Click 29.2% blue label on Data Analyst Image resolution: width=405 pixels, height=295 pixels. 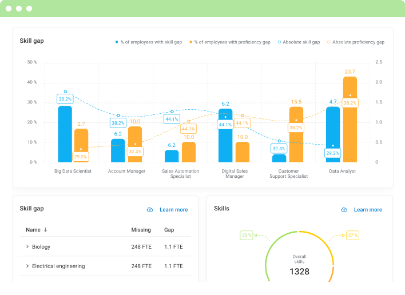coord(333,153)
